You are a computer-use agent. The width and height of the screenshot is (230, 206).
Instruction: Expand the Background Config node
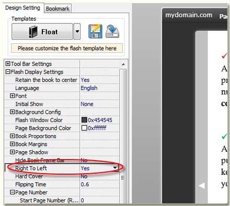point(12,112)
